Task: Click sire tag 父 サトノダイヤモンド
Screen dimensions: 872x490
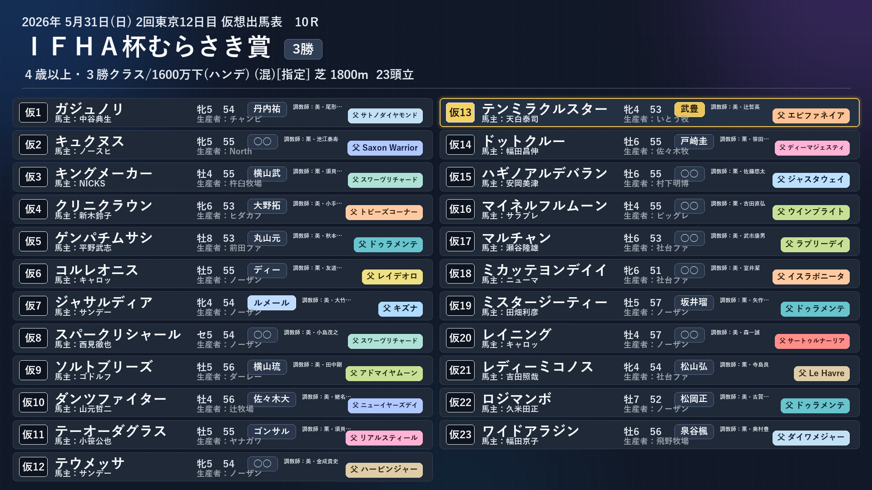Action: pos(385,116)
